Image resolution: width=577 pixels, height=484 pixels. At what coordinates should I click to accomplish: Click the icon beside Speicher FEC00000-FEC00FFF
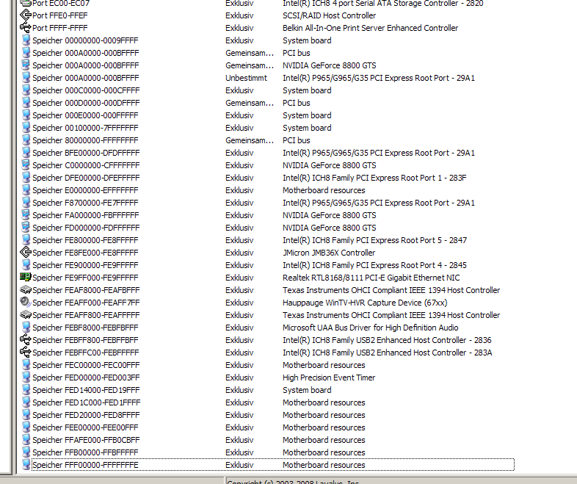coord(26,365)
